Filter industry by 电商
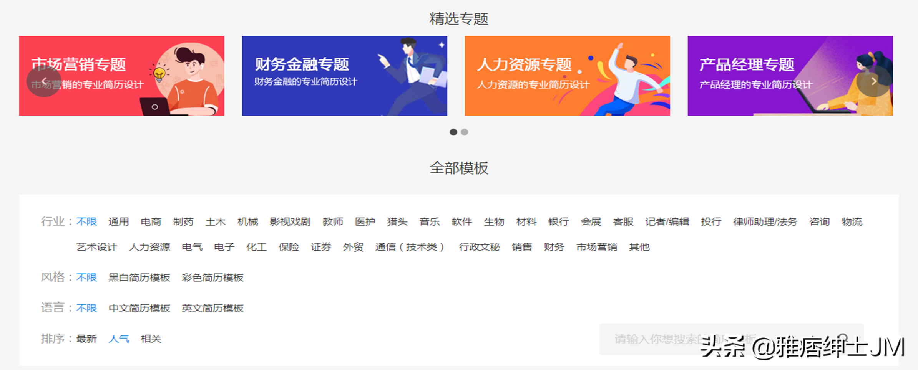The height and width of the screenshot is (370, 918). (x=151, y=222)
